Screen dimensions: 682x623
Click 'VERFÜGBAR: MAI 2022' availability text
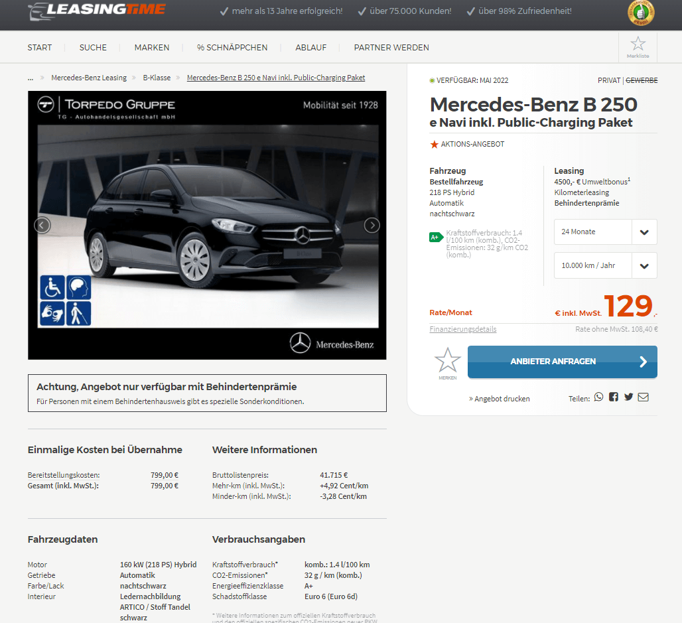pyautogui.click(x=472, y=80)
